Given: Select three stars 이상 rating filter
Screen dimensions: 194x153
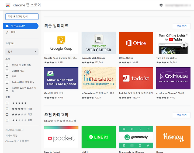Looking at the screenshot, I should (7, 114).
